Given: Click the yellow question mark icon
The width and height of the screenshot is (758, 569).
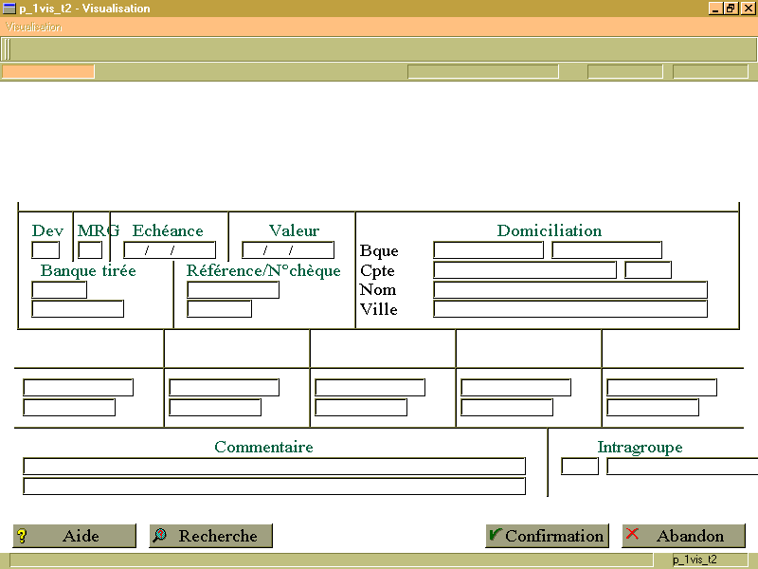Looking at the screenshot, I should (22, 536).
